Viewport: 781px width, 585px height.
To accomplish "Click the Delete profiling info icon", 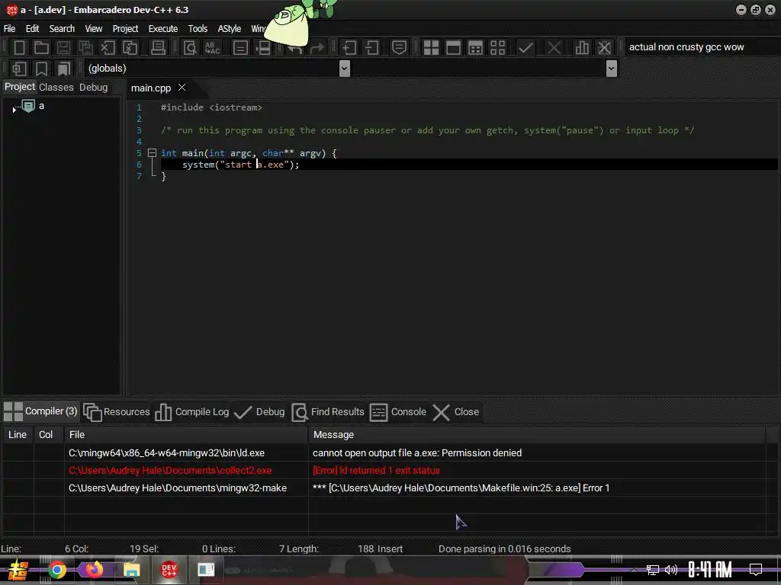I will tap(604, 48).
